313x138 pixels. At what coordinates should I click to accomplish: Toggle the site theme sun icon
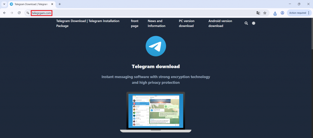253,23
